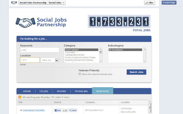
Task: Click the total jobs counter display
Action: point(119,21)
